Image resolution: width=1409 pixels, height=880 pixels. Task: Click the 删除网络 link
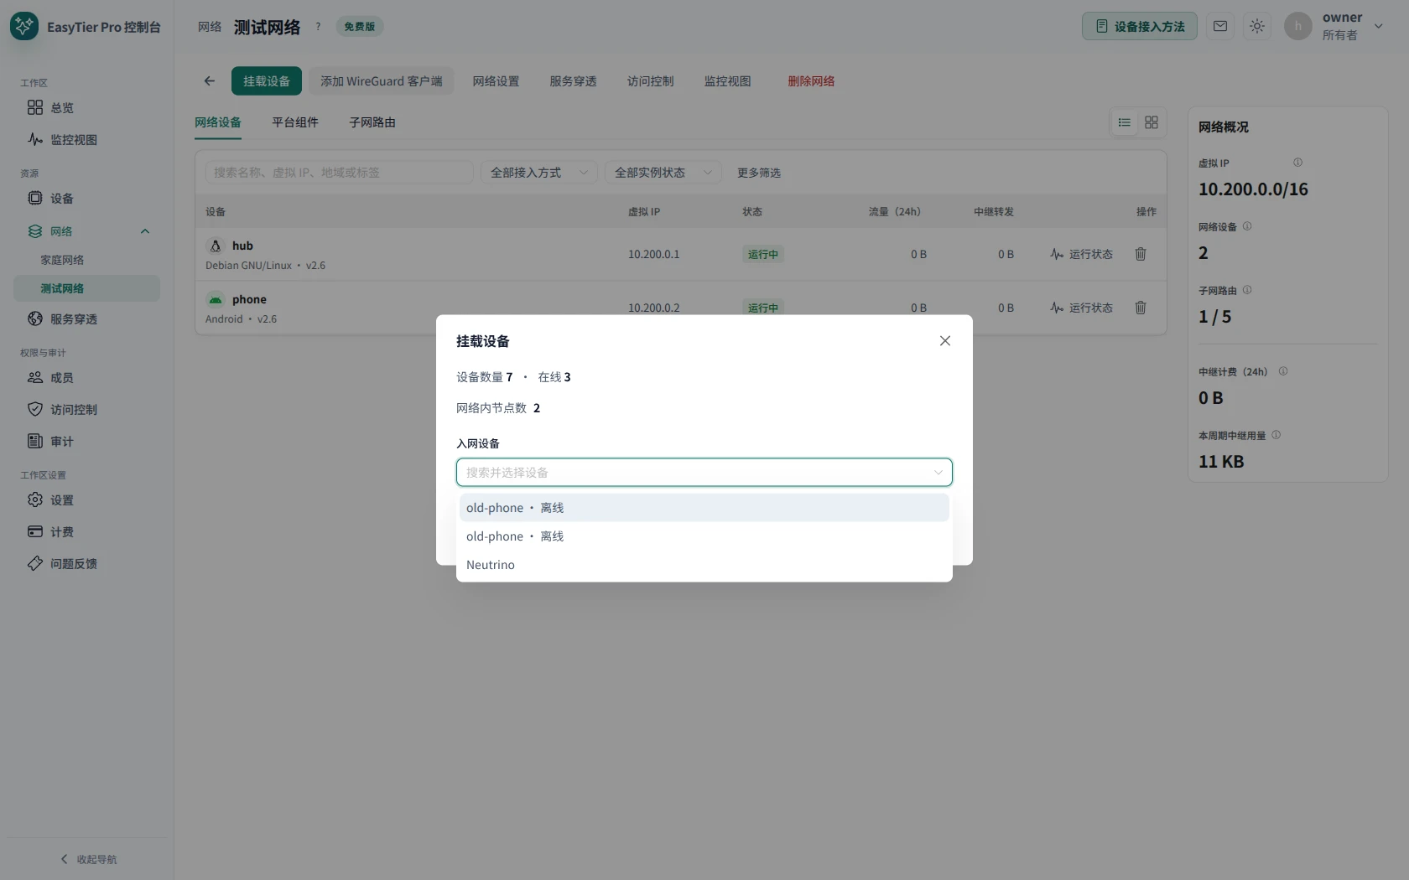pos(811,81)
